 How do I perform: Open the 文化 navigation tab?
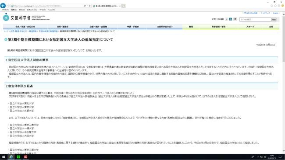[x=271, y=27]
